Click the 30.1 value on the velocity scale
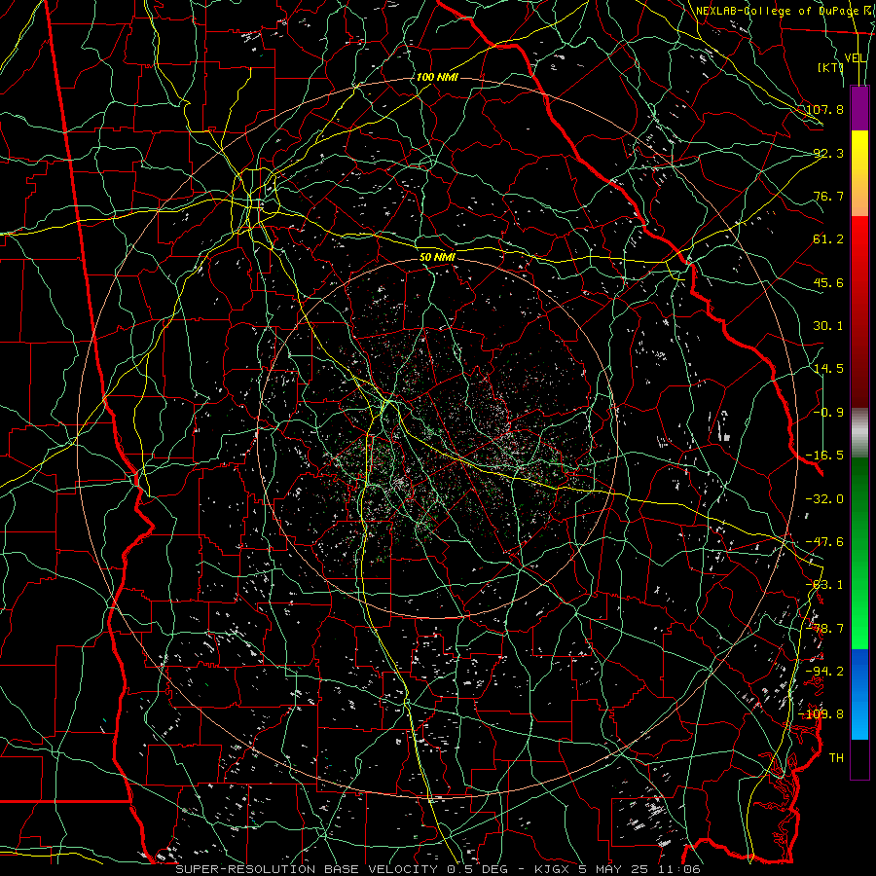Screen dimensions: 876x876 (x=828, y=326)
